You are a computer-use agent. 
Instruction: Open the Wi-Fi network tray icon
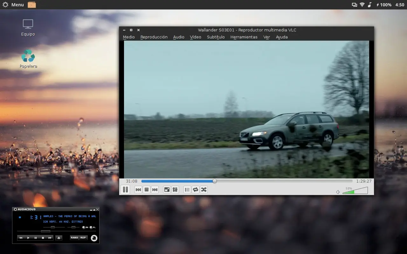[362, 5]
